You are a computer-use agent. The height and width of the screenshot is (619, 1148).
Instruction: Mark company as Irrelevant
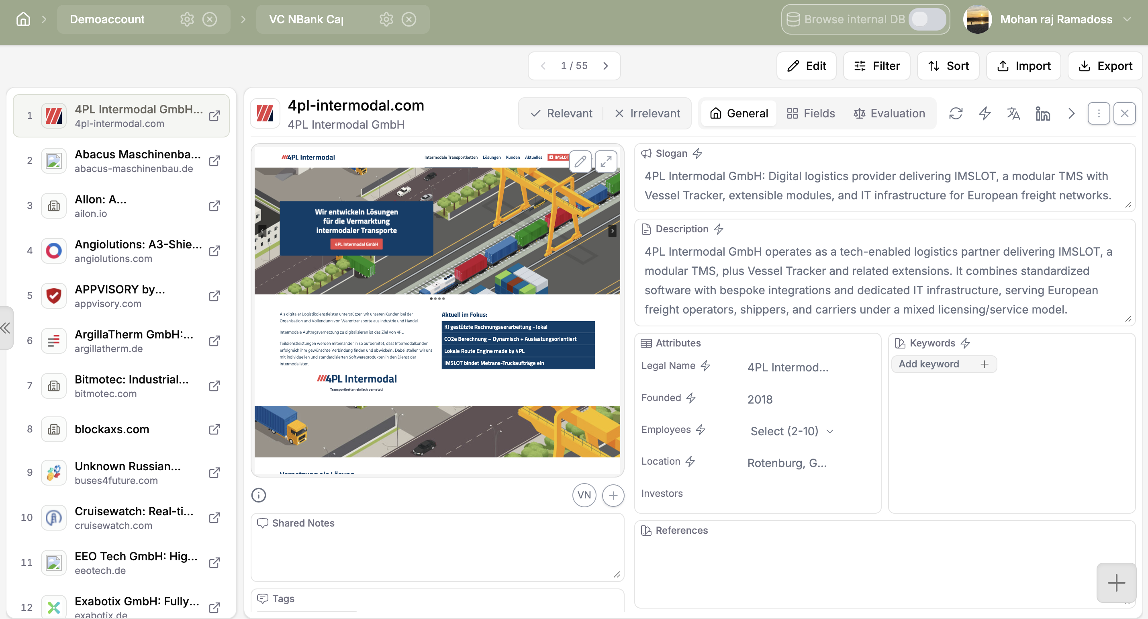tap(647, 113)
